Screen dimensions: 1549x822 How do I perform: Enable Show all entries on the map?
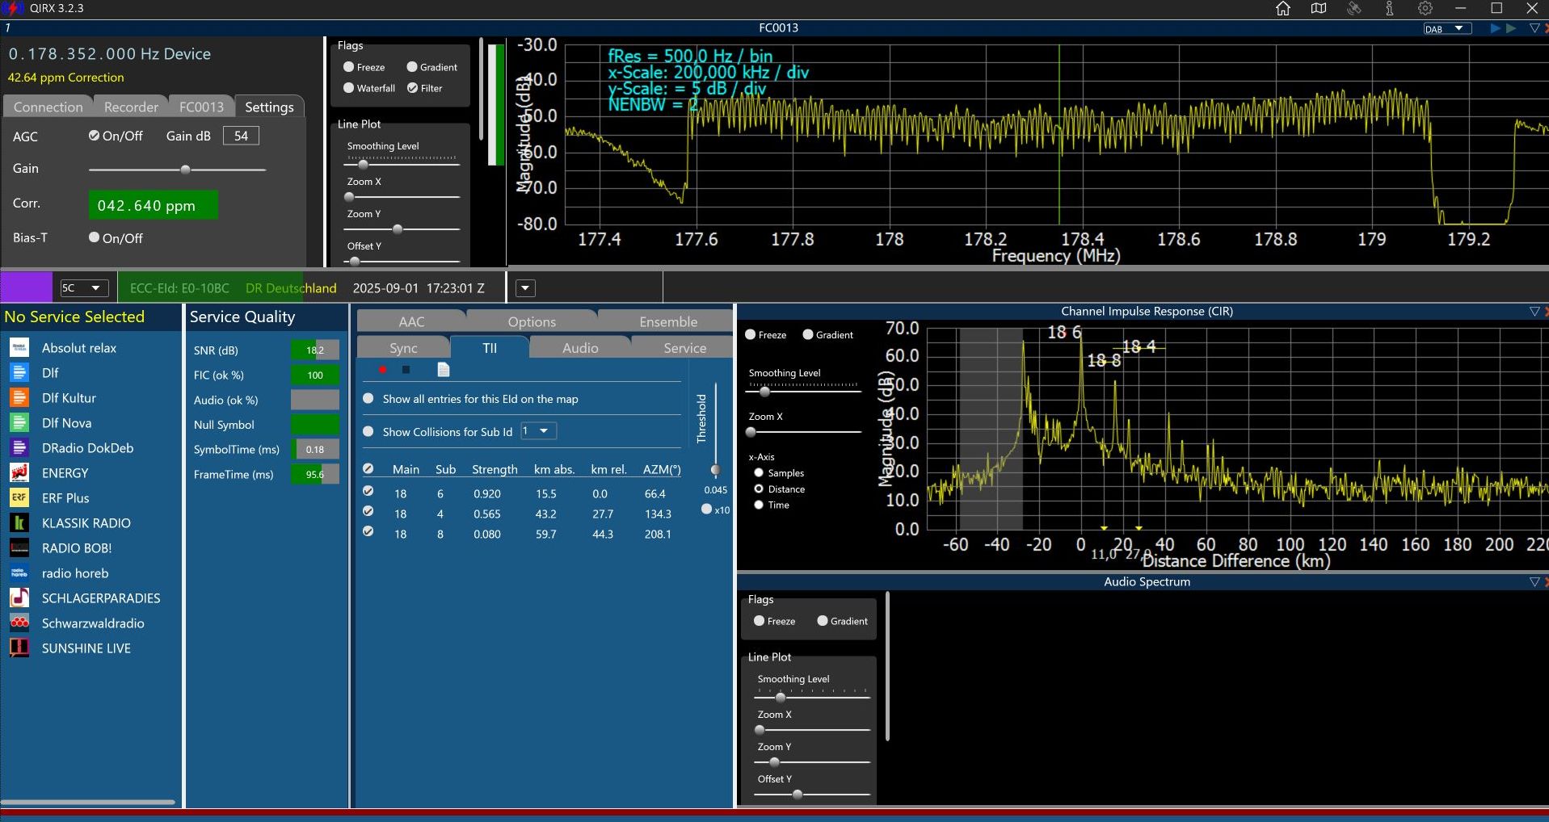pyautogui.click(x=368, y=399)
